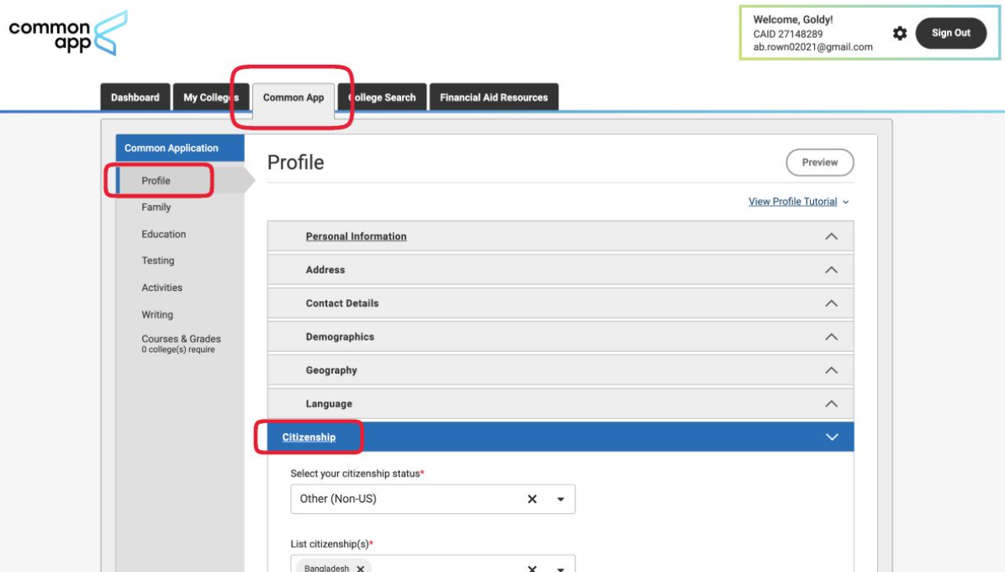Sign out of the account
This screenshot has width=1005, height=572.
950,34
